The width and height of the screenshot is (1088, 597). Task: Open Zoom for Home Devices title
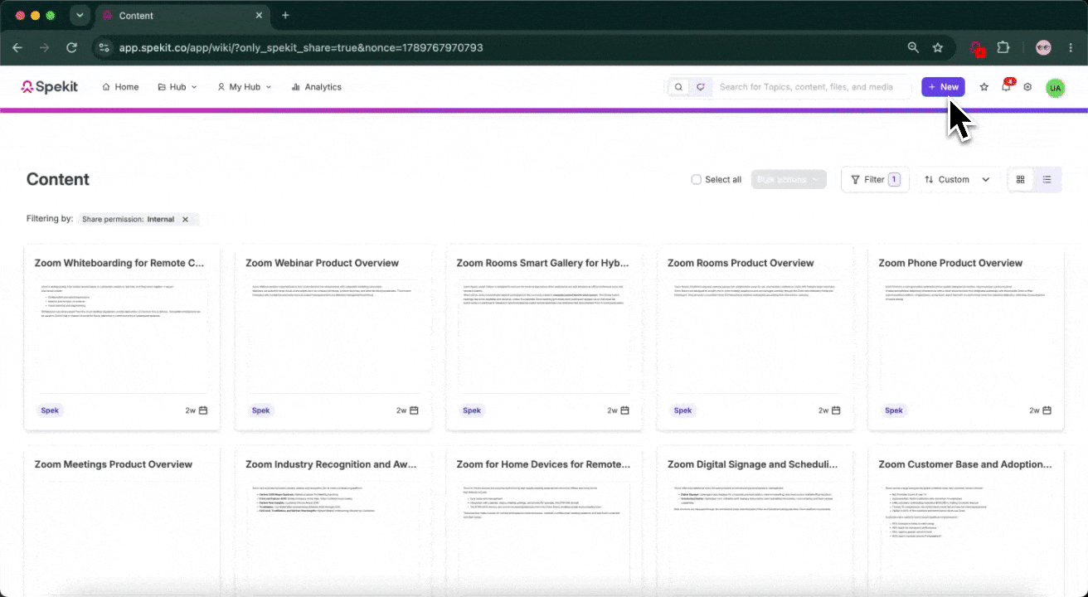(543, 464)
